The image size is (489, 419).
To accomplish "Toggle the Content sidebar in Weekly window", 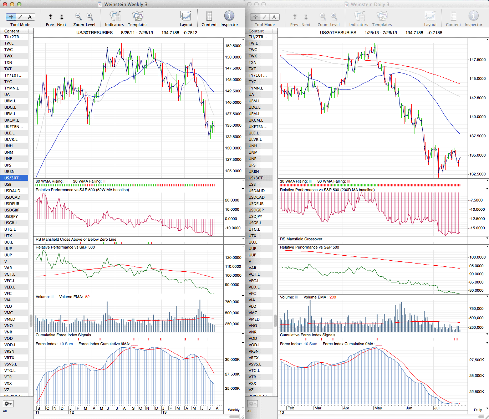I will tap(209, 16).
